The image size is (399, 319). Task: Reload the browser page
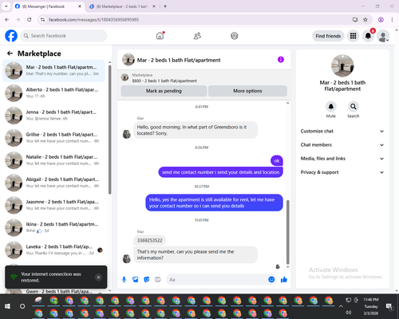pos(30,19)
